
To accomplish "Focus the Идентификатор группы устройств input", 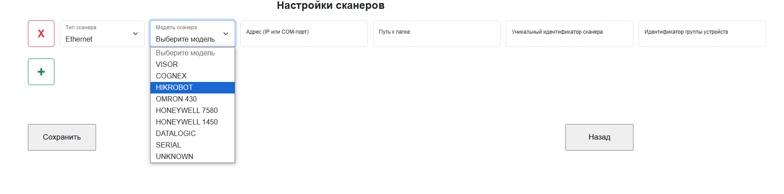I will pos(702,34).
